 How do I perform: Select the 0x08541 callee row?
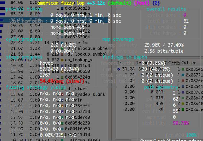160,86
